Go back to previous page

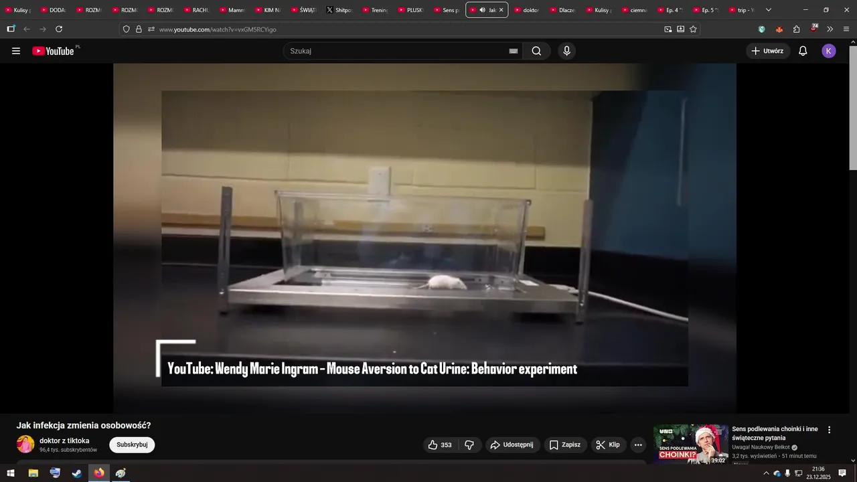pyautogui.click(x=27, y=29)
